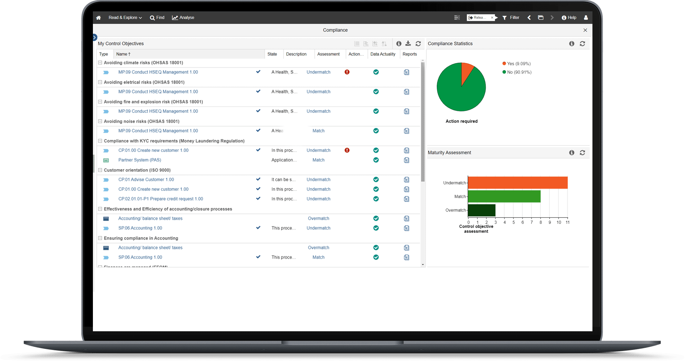The width and height of the screenshot is (685, 361).
Task: Toggle the Yes legend entry in pie chart
Action: click(x=516, y=64)
